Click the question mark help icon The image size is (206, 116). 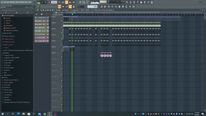tap(137, 2)
